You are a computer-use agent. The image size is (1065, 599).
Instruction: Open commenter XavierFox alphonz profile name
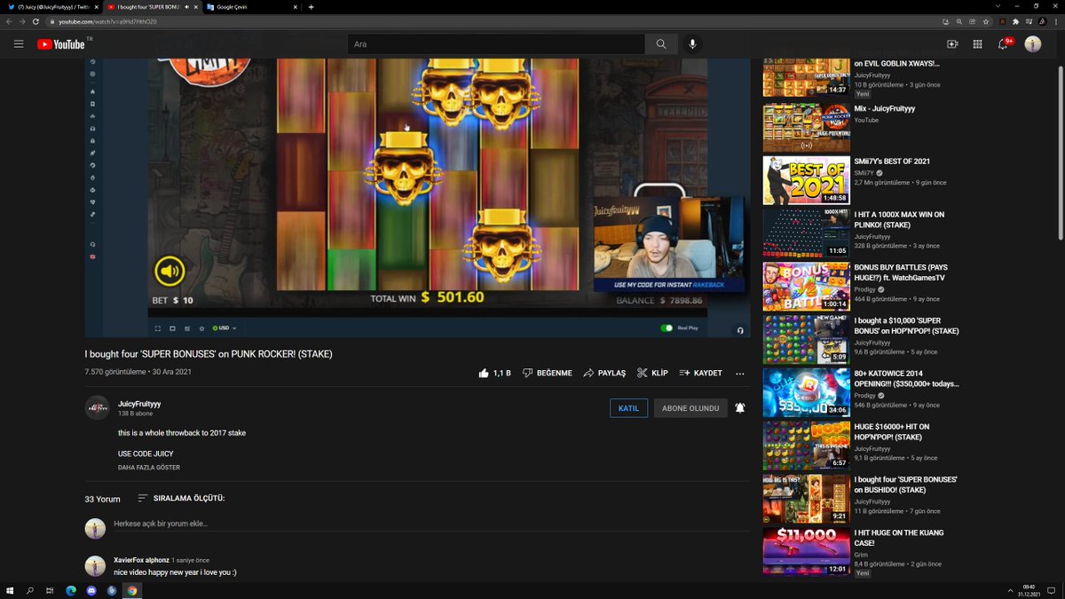(141, 560)
